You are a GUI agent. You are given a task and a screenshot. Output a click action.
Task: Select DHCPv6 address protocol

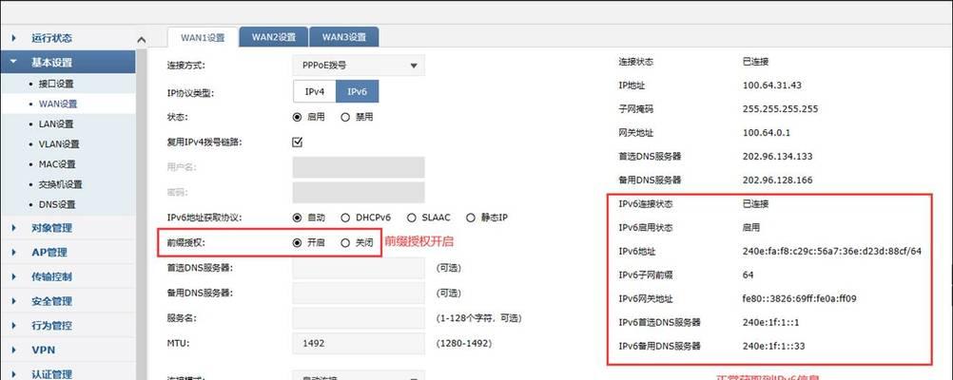pyautogui.click(x=345, y=218)
